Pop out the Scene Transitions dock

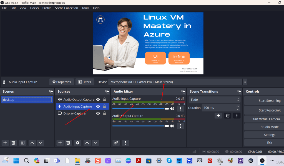point(239,92)
